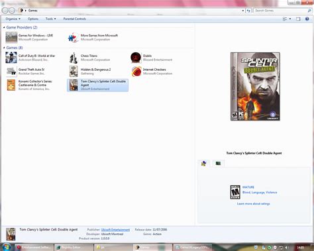The height and width of the screenshot is (251, 314).
Task: Select the Diablo game icon
Action: coord(136,58)
